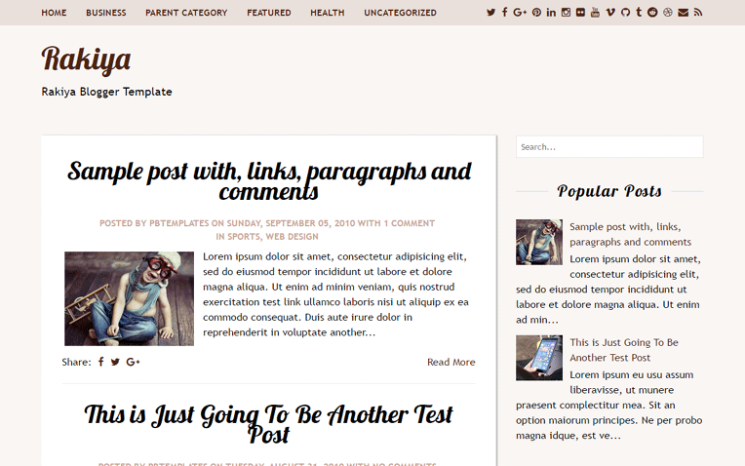Open the Sports category link
The height and width of the screenshot is (466, 745).
click(x=243, y=237)
